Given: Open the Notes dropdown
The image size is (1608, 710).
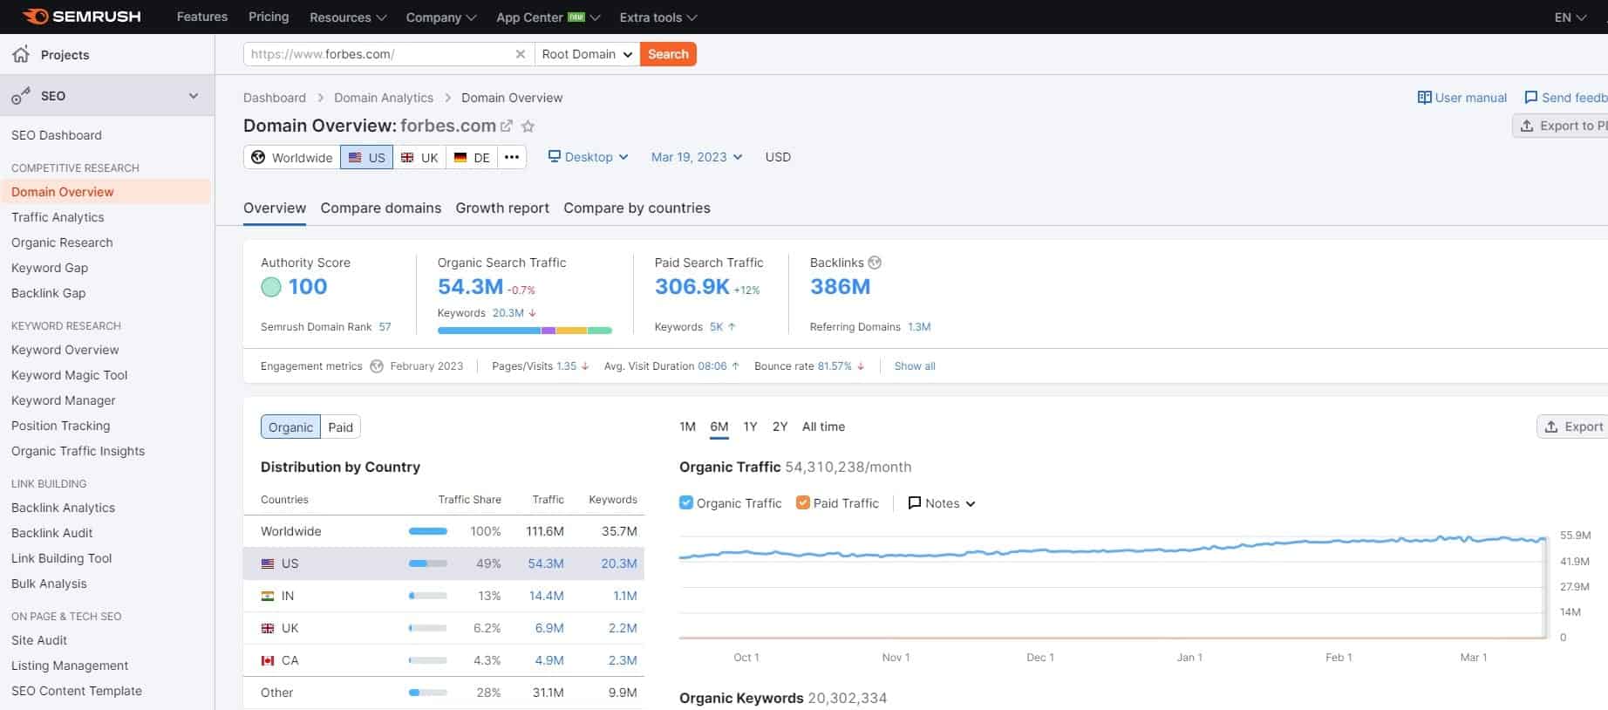Looking at the screenshot, I should 942,503.
